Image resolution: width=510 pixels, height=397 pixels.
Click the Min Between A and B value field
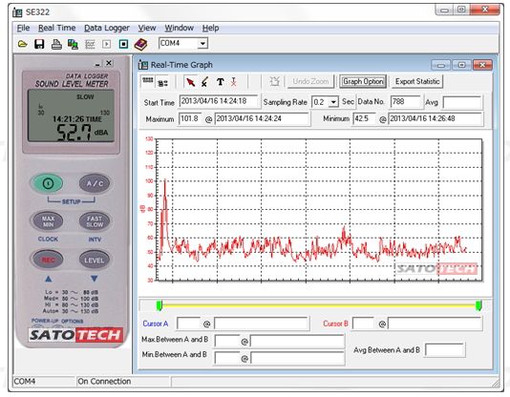pyautogui.click(x=227, y=358)
